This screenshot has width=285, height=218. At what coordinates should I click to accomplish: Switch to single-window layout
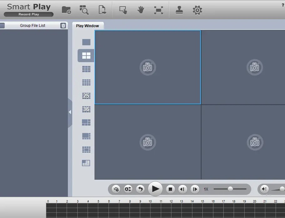pos(86,42)
